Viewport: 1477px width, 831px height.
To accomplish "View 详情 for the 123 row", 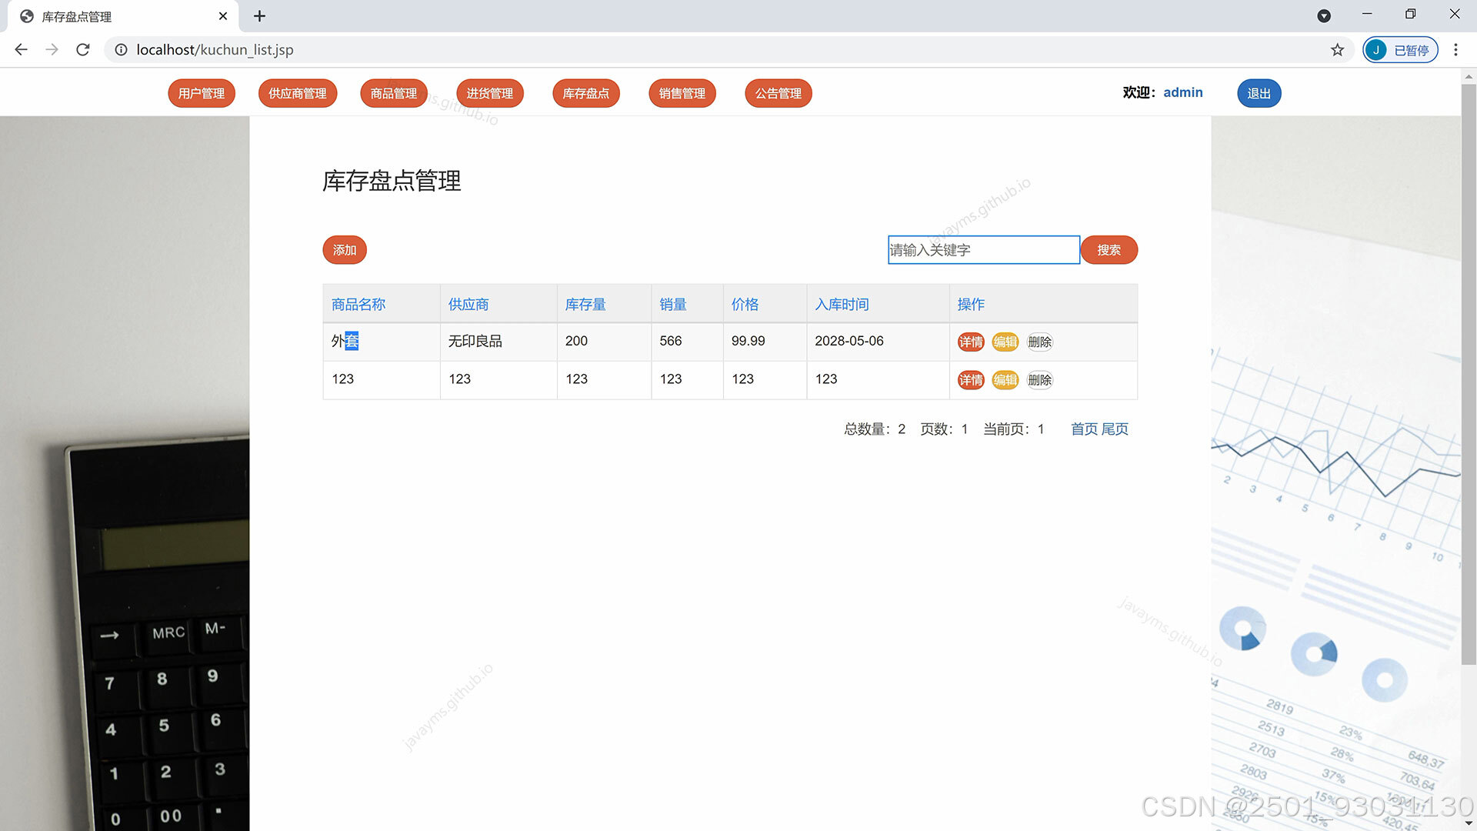I will click(971, 380).
